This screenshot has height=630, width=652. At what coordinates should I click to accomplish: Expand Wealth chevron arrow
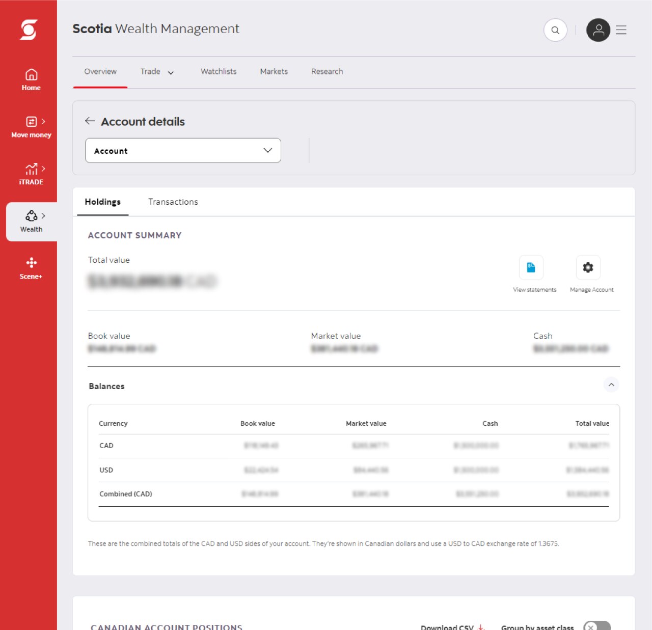click(x=43, y=216)
